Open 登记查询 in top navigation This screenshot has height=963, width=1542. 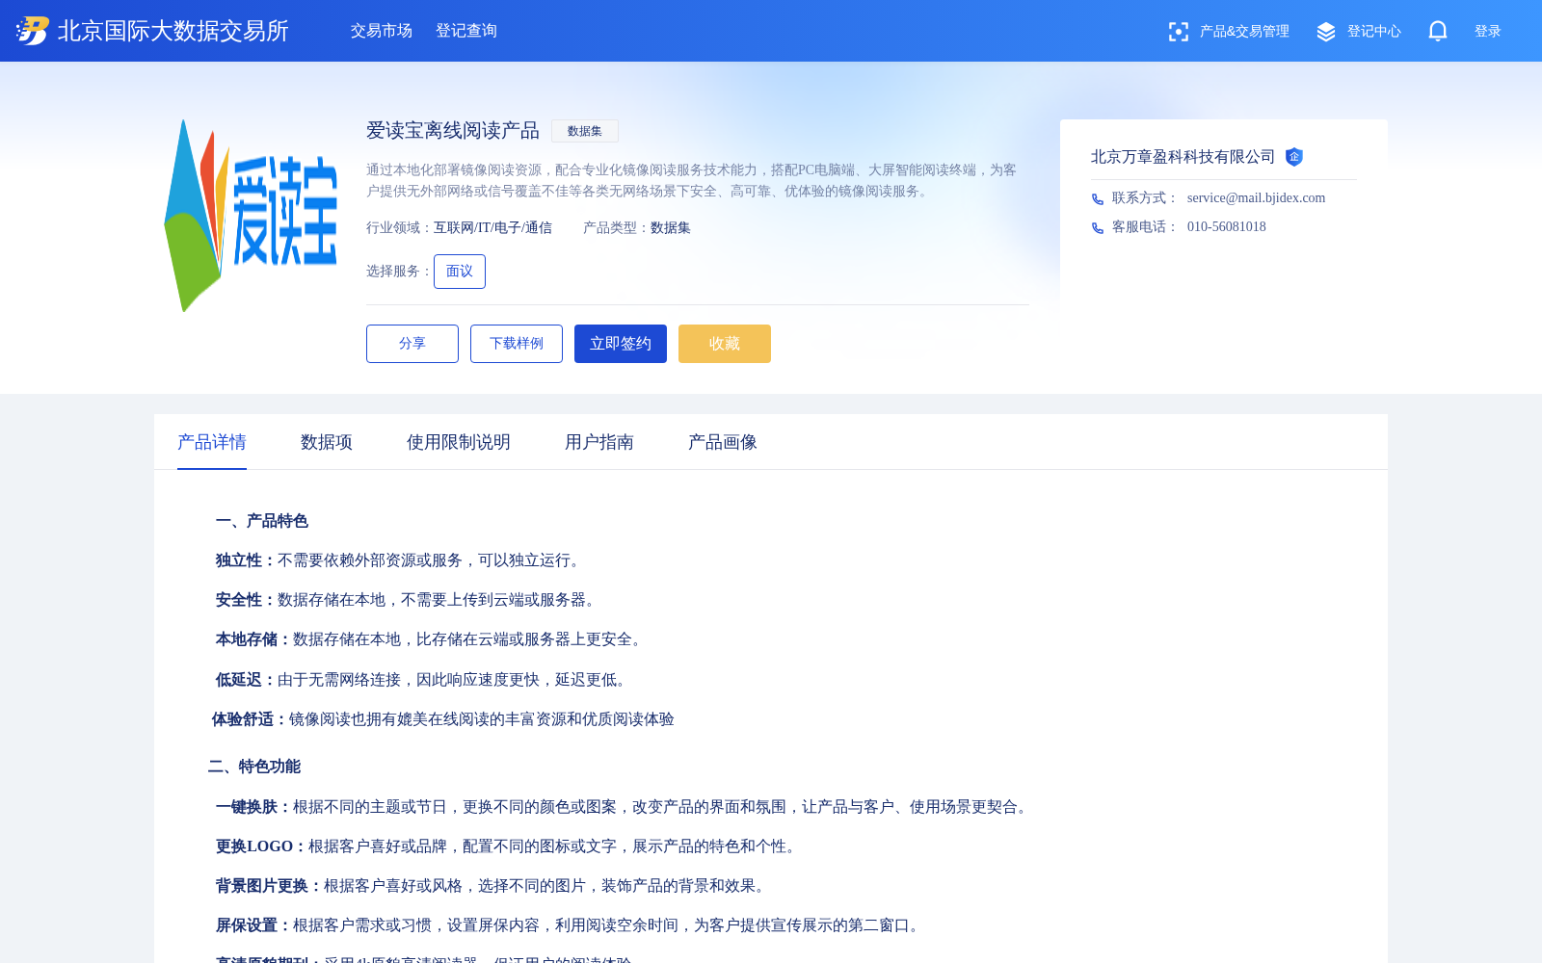point(466,31)
